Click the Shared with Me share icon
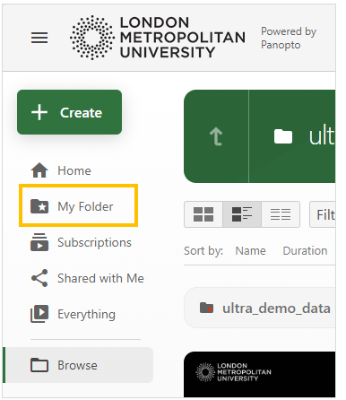 click(39, 278)
